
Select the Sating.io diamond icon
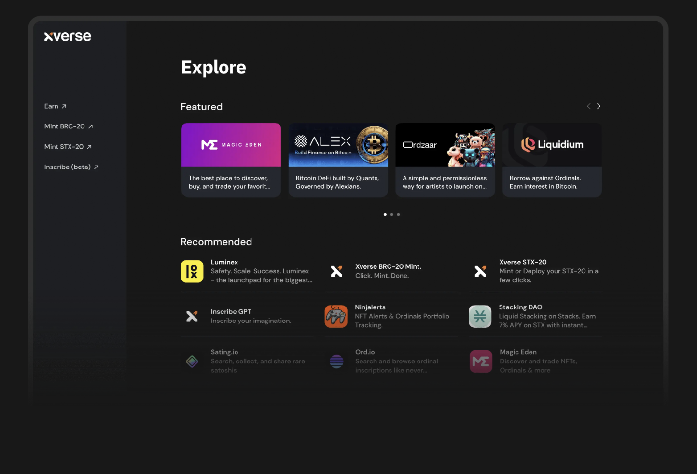pyautogui.click(x=192, y=361)
